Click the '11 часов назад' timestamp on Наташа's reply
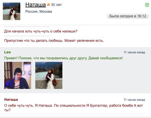Screen dimensions: 151x118 point(134,100)
